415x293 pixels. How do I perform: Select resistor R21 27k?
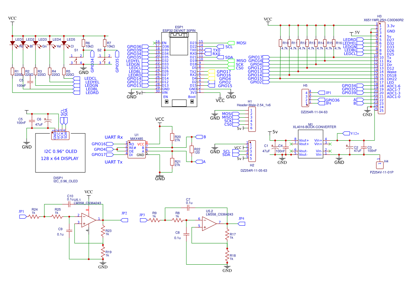(x=172, y=162)
